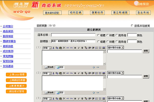Click the 顏色 color box for 選單名稱
Viewport: 154px width, 102px height.
point(132,35)
